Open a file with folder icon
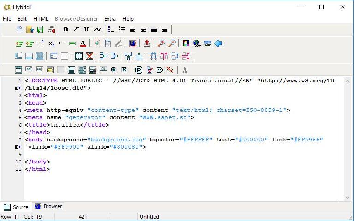 (x=30, y=29)
